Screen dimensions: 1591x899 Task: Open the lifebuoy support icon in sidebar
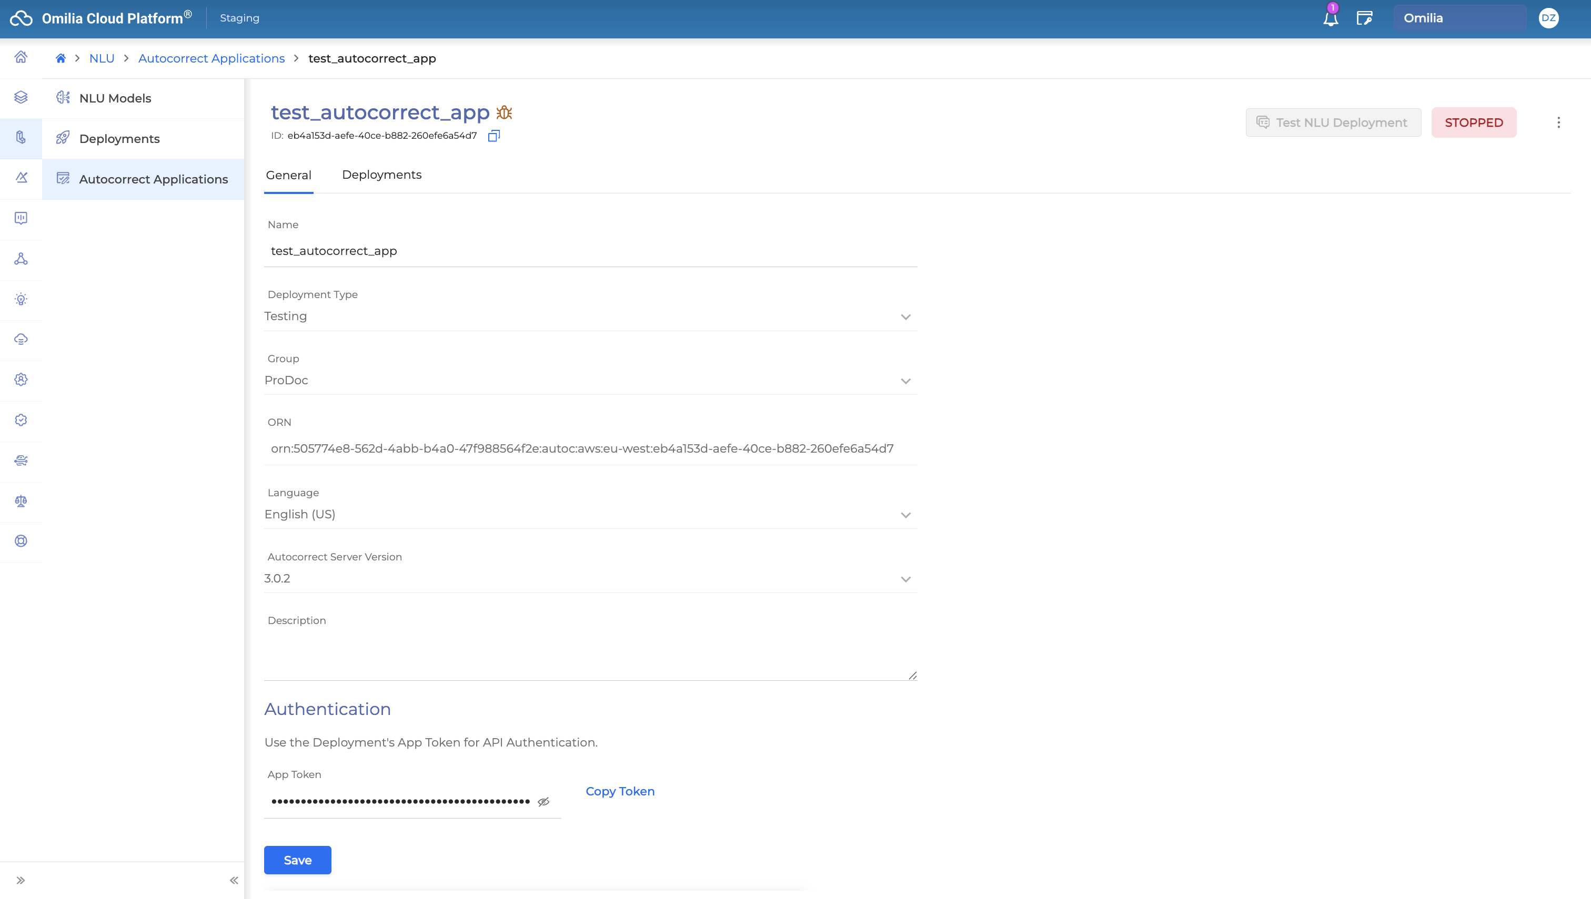[21, 541]
